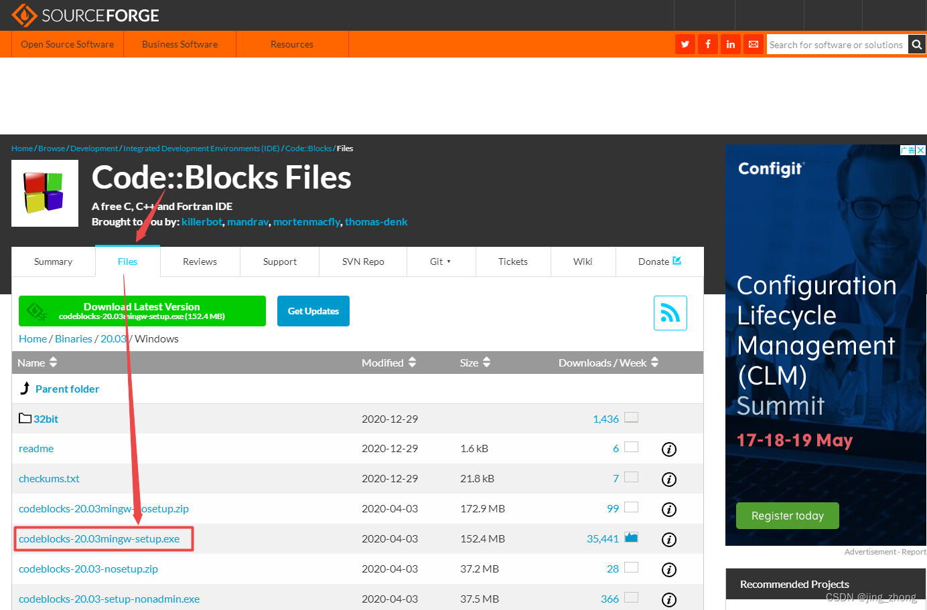Open the mandrav author profile link
The width and height of the screenshot is (927, 610).
(x=248, y=221)
